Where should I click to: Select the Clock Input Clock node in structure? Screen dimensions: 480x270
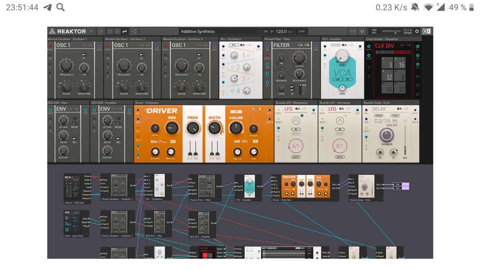[x=76, y=224]
